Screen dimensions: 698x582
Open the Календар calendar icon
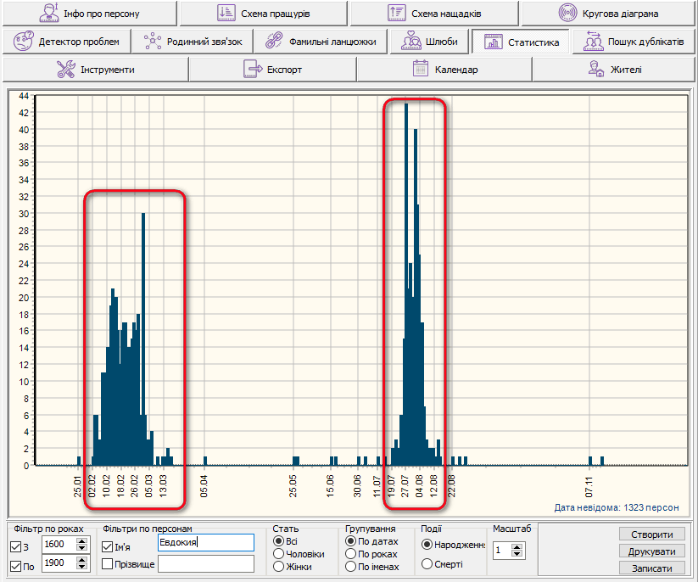tap(420, 70)
